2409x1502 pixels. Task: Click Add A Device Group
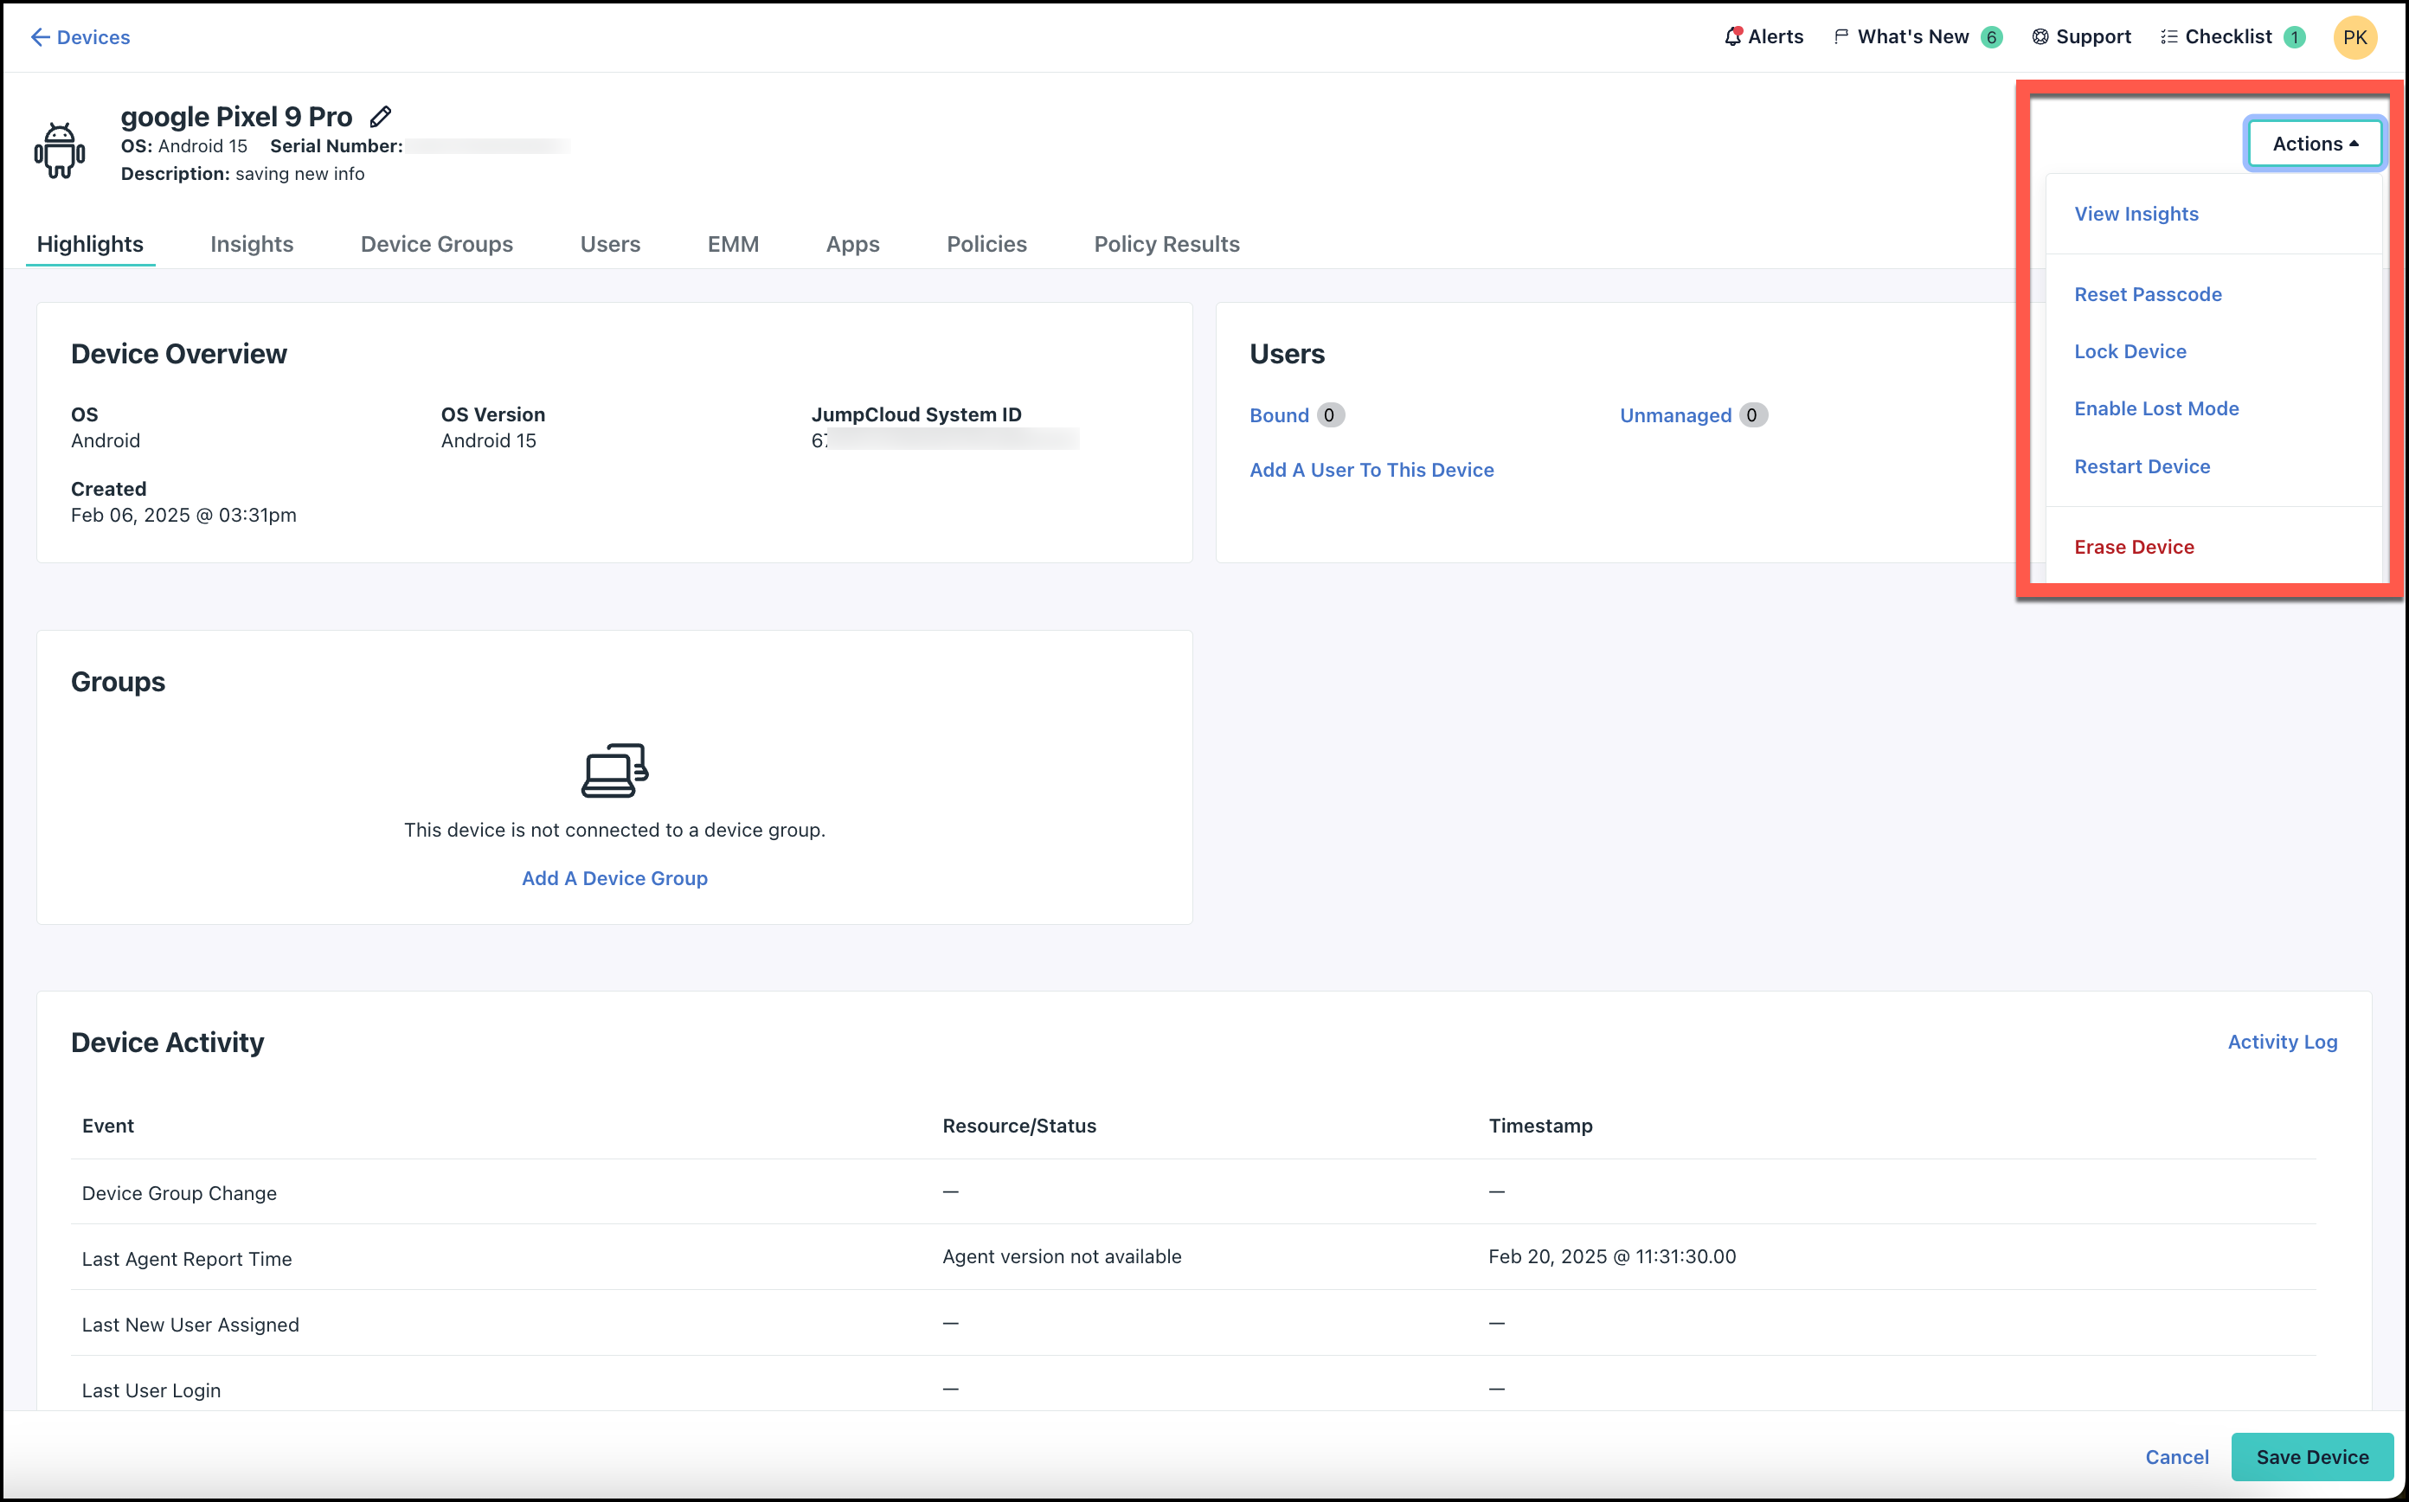[613, 878]
